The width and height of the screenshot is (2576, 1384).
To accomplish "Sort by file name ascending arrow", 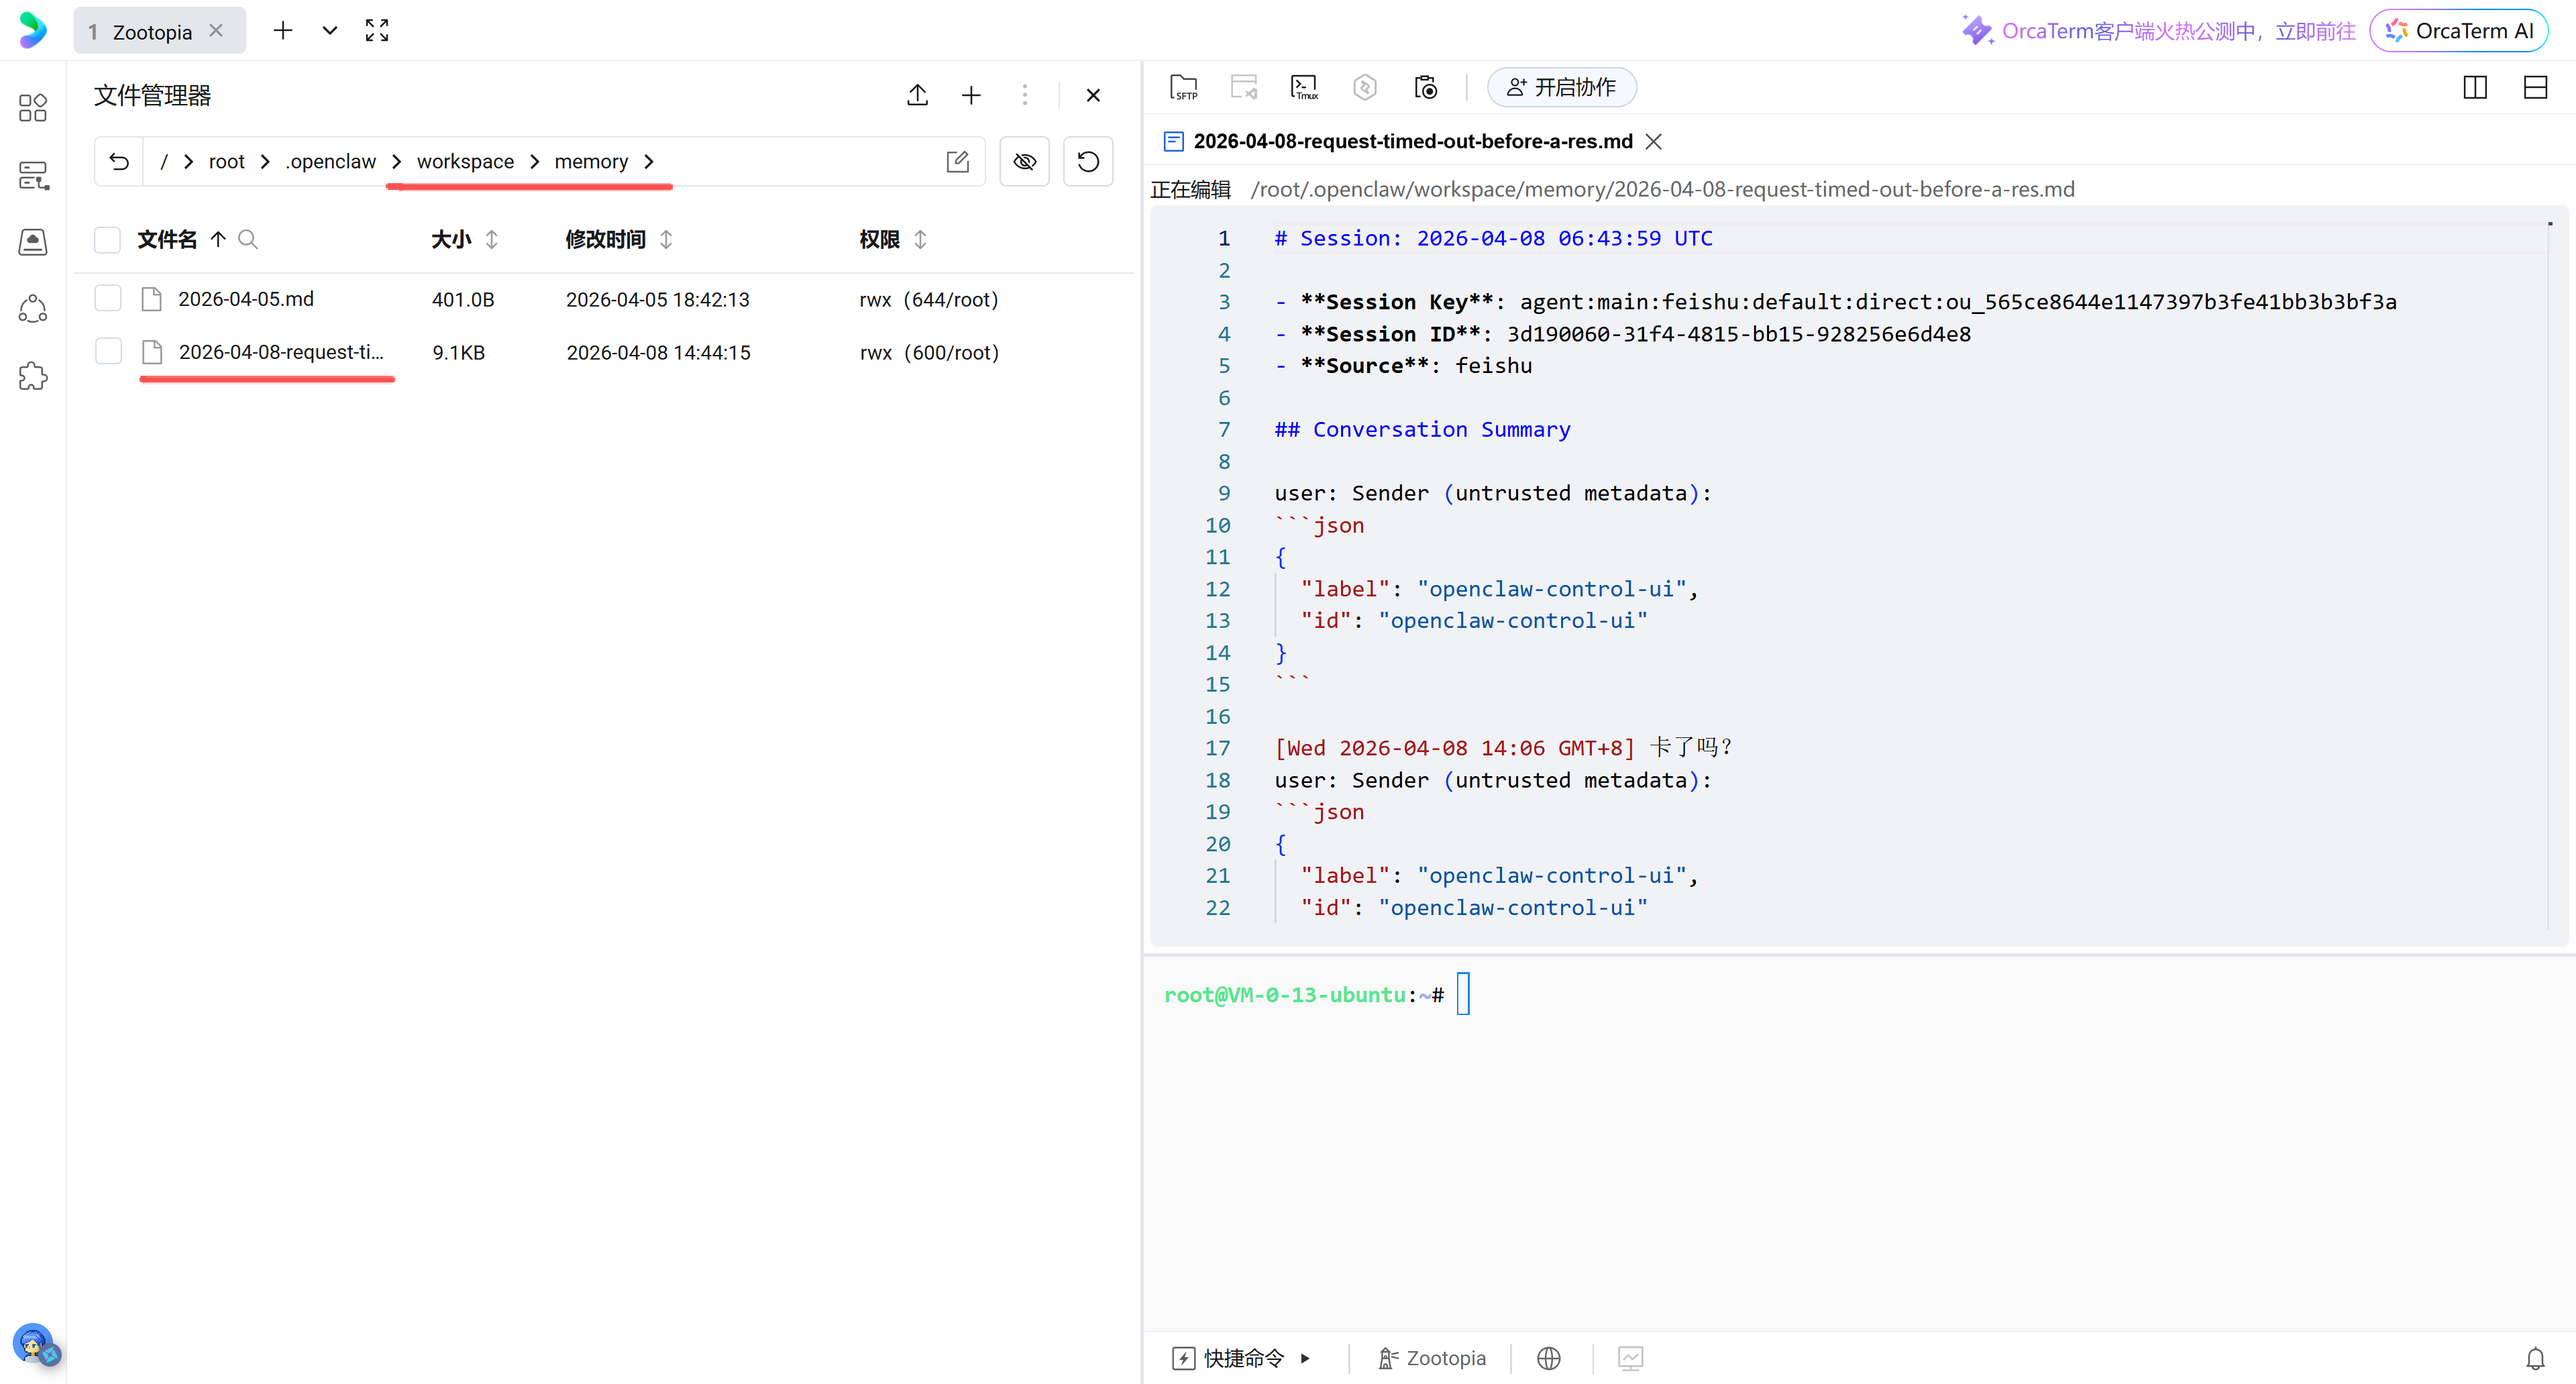I will [218, 240].
